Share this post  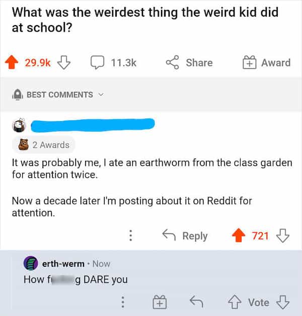[x=189, y=63]
